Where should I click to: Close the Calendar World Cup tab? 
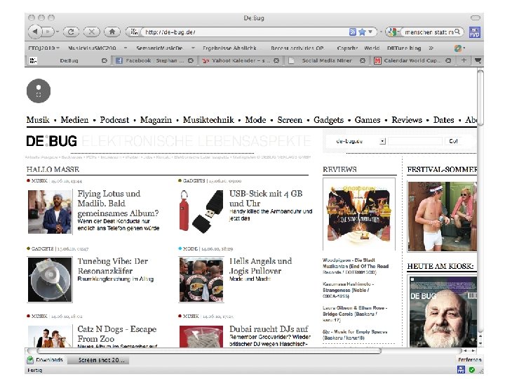[x=448, y=60]
